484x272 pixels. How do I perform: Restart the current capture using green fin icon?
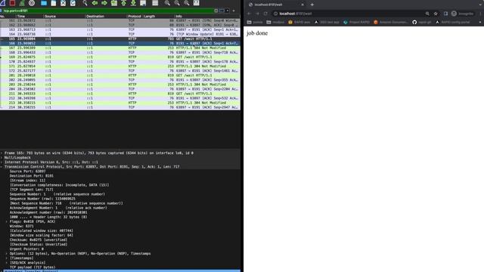(x=22, y=3)
